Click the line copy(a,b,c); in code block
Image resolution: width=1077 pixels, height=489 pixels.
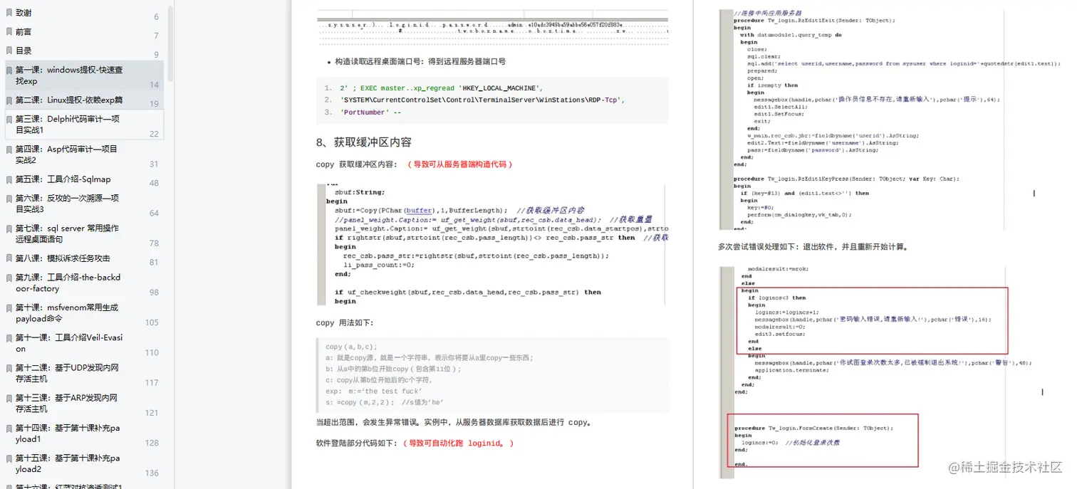(351, 347)
